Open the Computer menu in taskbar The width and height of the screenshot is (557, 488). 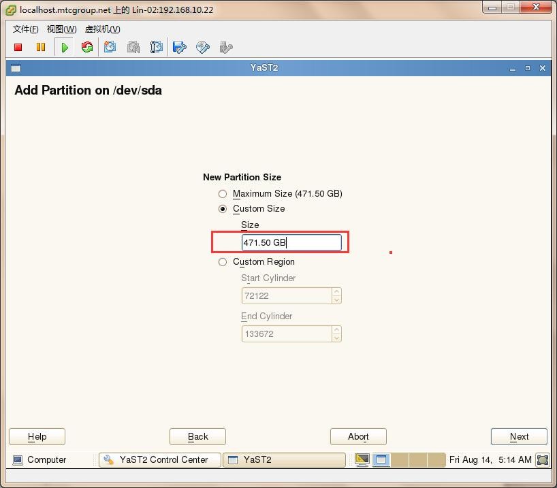tap(39, 460)
